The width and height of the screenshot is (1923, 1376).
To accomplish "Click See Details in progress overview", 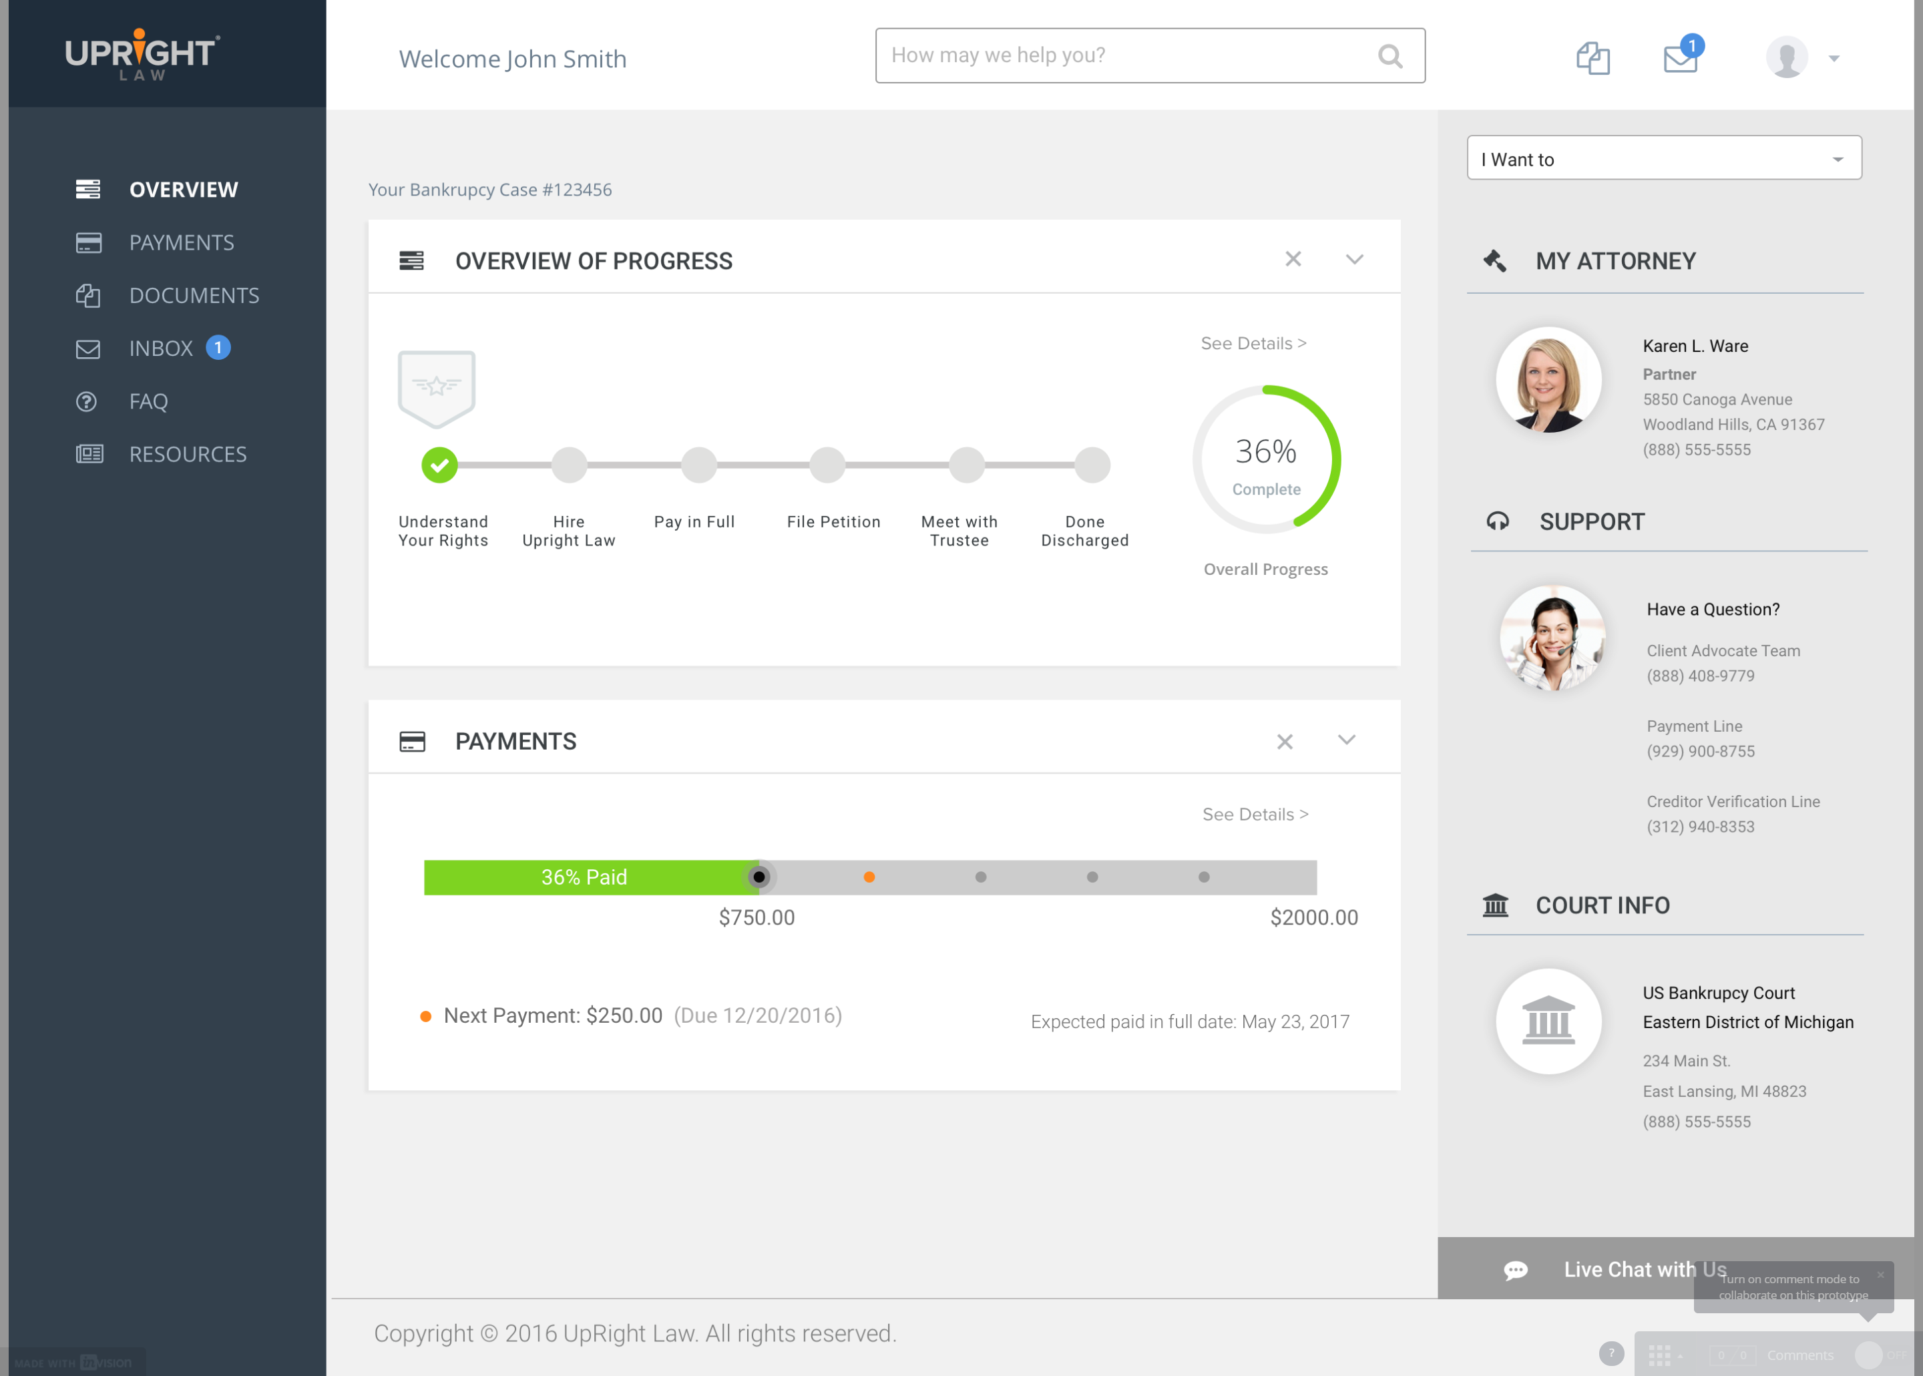I will point(1253,343).
